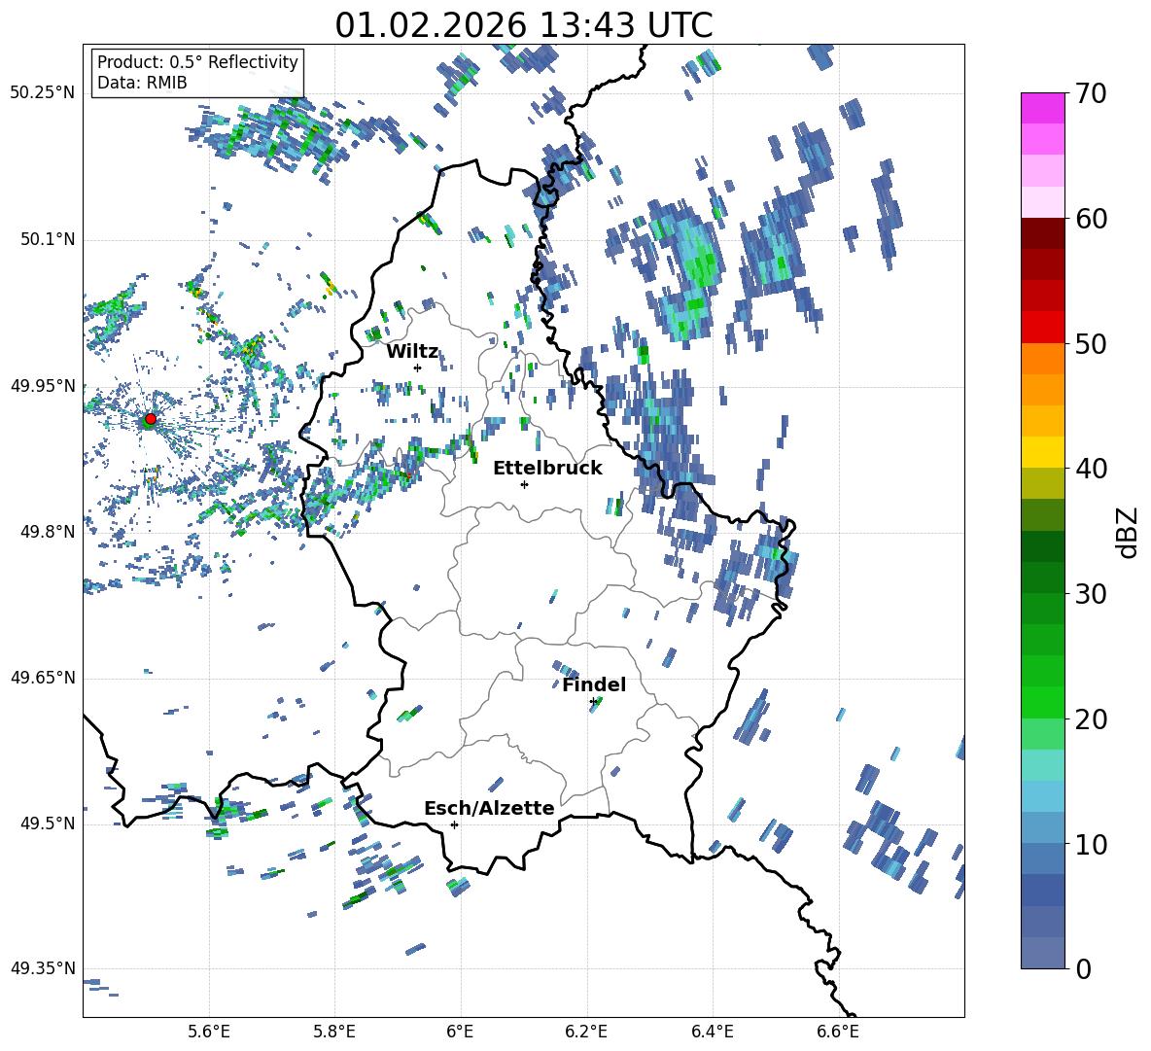Click the bright green colorbar segment above 20
Screen dimensions: 1151x1051
(1042, 702)
